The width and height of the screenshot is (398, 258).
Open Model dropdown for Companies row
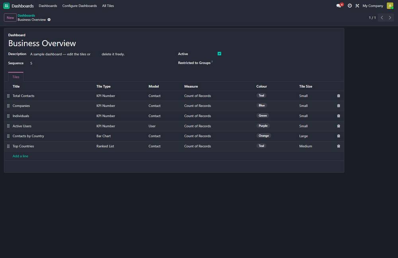click(x=154, y=106)
